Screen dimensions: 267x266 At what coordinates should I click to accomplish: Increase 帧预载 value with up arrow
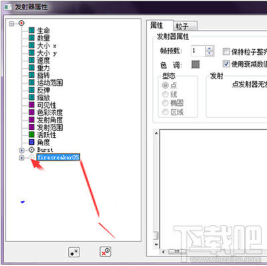(x=209, y=48)
